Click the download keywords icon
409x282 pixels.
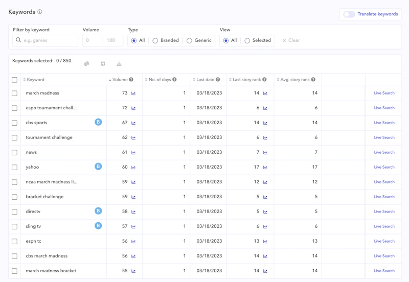coord(119,64)
